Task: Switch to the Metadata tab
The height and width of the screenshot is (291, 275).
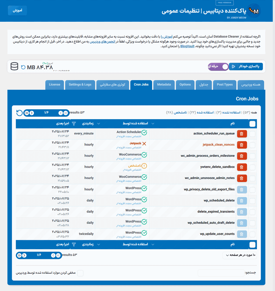Action: 164,85
